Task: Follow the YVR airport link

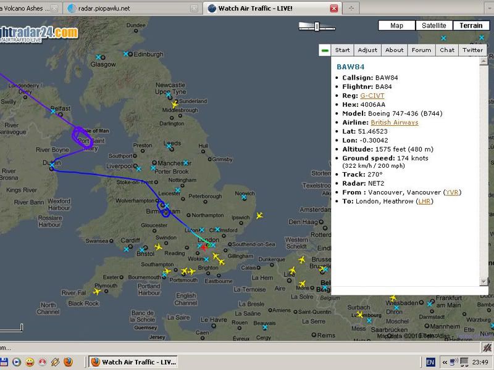Action: click(452, 192)
